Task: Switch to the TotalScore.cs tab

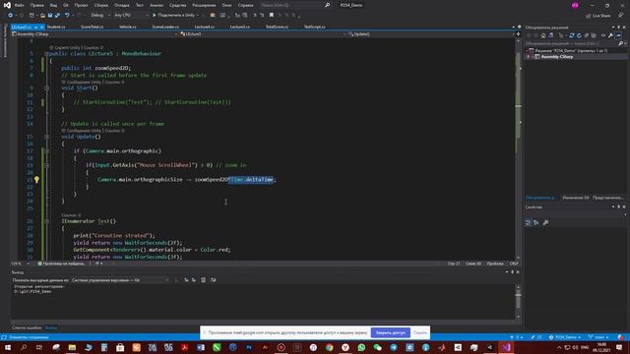Action: (277, 27)
